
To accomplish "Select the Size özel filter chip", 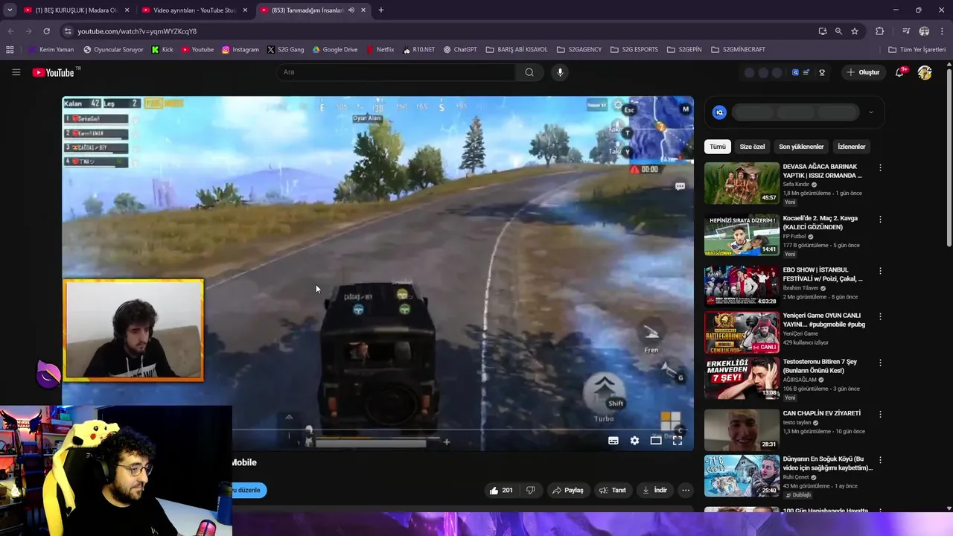I will click(x=752, y=147).
